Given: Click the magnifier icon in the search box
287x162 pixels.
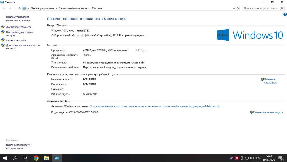Looking at the screenshot, I should (282, 8).
